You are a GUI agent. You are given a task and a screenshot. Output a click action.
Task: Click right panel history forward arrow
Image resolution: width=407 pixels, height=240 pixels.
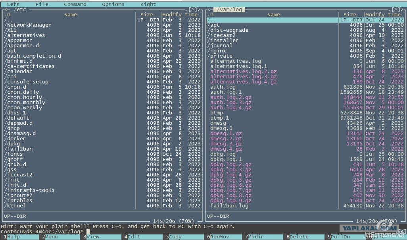(x=403, y=10)
